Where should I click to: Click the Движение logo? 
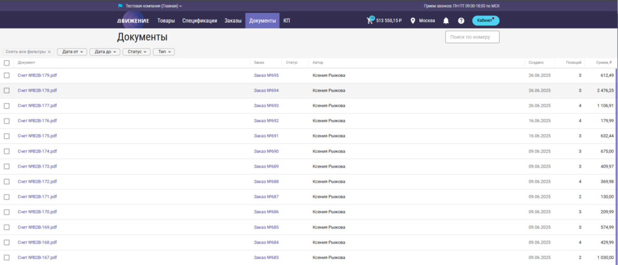[x=133, y=21]
